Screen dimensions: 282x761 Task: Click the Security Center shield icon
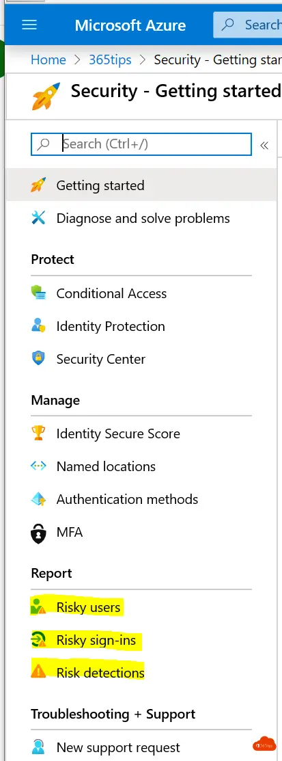coord(38,359)
